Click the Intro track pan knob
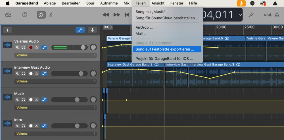The height and width of the screenshot is (140, 284). pos(93,126)
